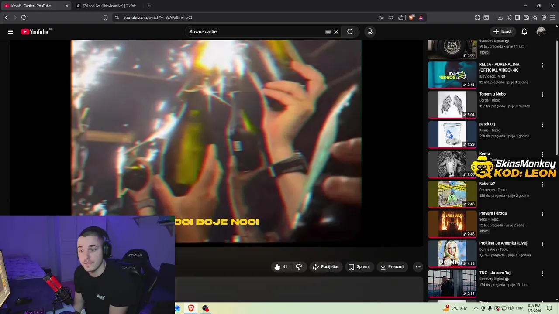The width and height of the screenshot is (559, 314).
Task: Open the account avatar menu
Action: (x=541, y=31)
